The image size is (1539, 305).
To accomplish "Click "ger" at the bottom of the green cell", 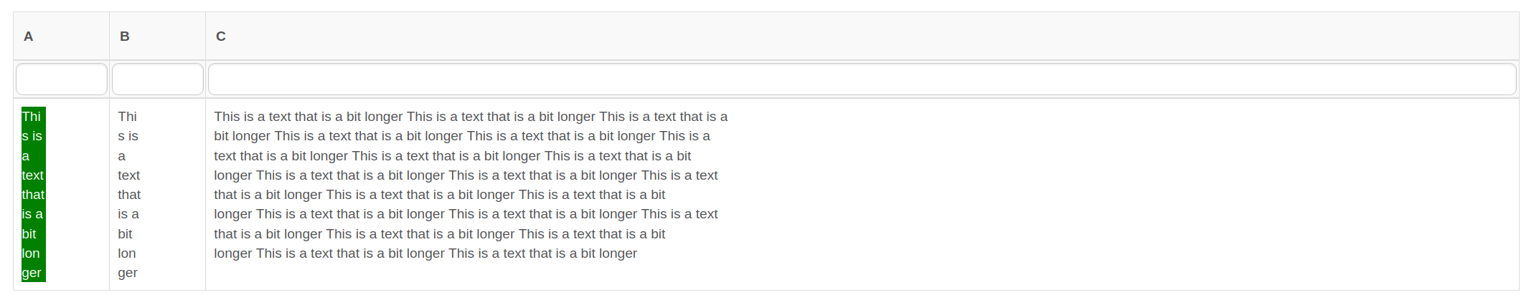I will pyautogui.click(x=32, y=273).
